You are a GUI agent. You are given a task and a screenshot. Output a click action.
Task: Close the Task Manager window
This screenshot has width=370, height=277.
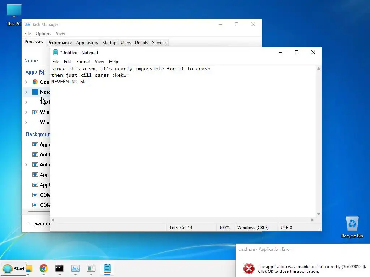(253, 24)
